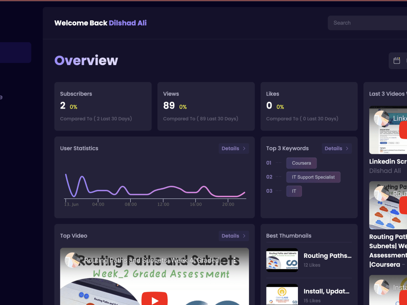The width and height of the screenshot is (407, 305).
Task: Click the chevron arrow beside User Statistics Details
Action: (x=244, y=148)
